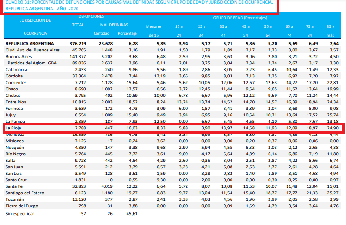346x225 pixels.
Task: Click the 'Catamarca' row label
Action: (16, 70)
